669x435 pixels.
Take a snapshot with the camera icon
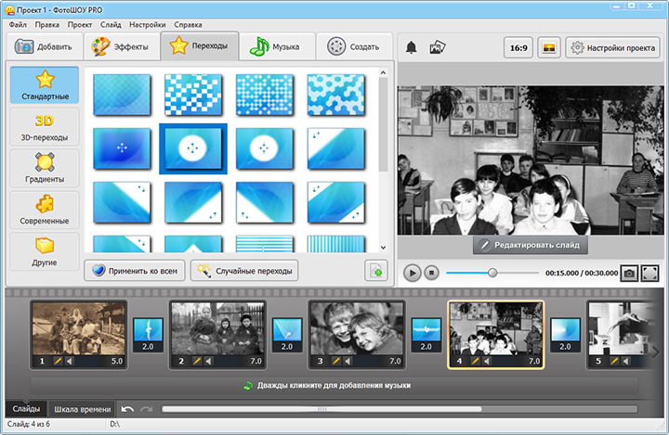point(629,273)
